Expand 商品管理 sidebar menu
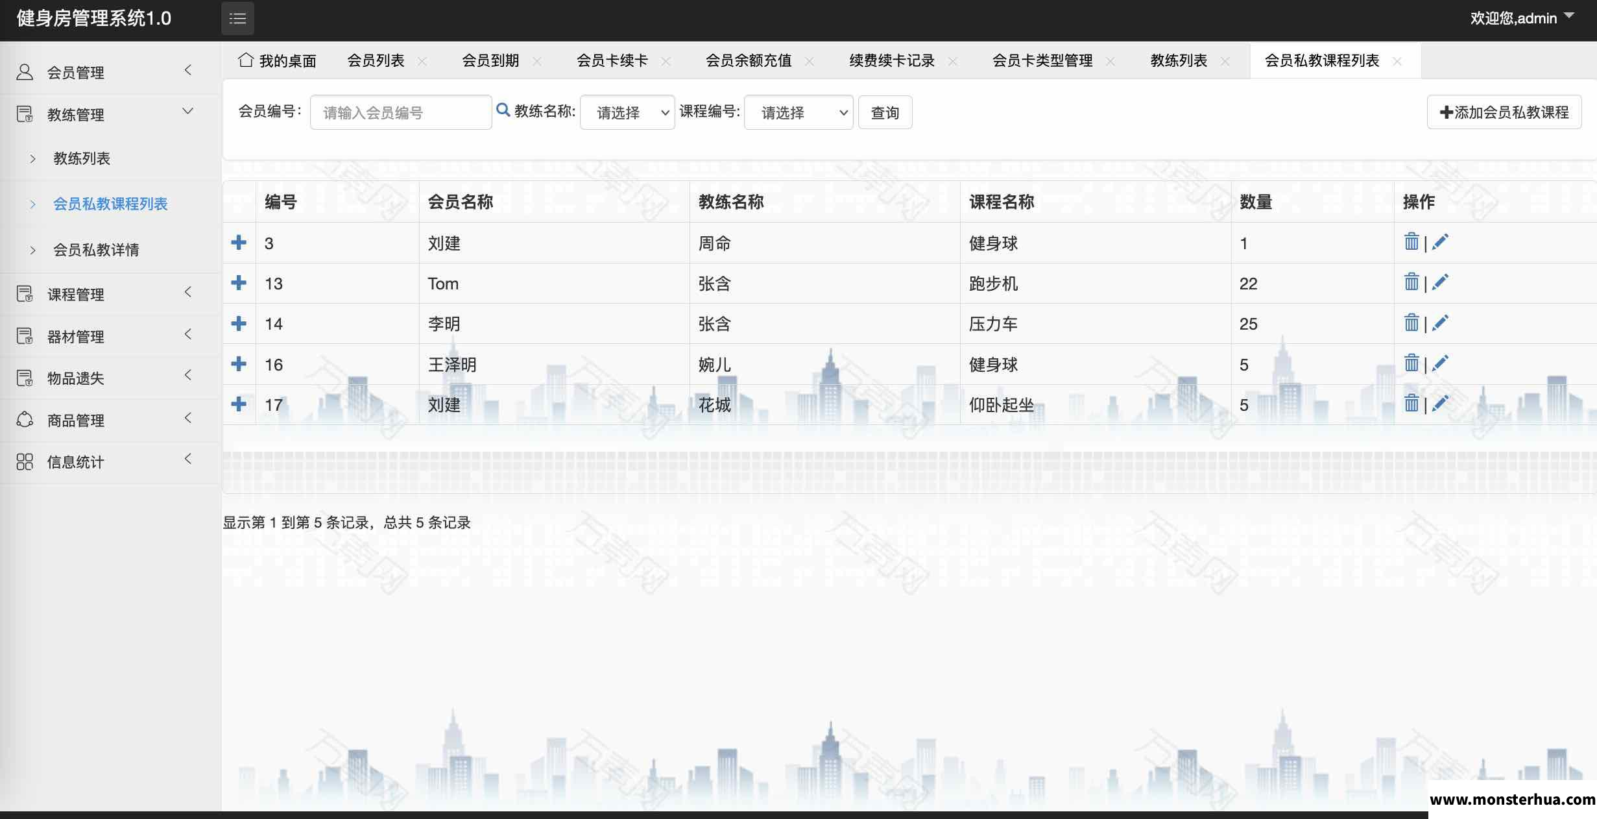Viewport: 1597px width, 819px height. (110, 420)
